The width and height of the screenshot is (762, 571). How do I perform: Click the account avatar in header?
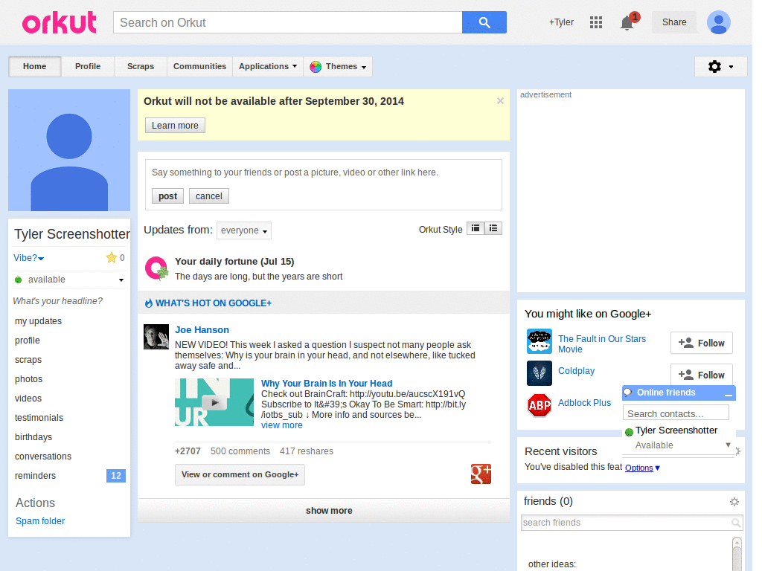coord(719,22)
